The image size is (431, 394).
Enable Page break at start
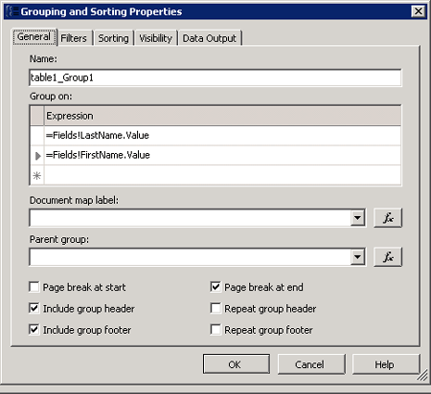pos(34,287)
